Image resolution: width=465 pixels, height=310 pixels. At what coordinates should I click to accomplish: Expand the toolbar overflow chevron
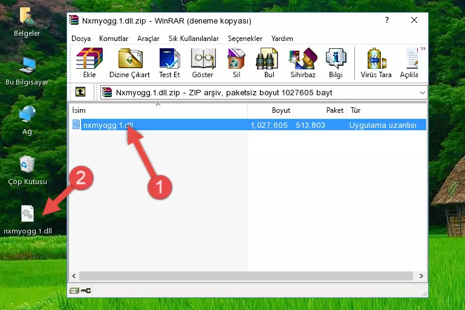pos(423,48)
